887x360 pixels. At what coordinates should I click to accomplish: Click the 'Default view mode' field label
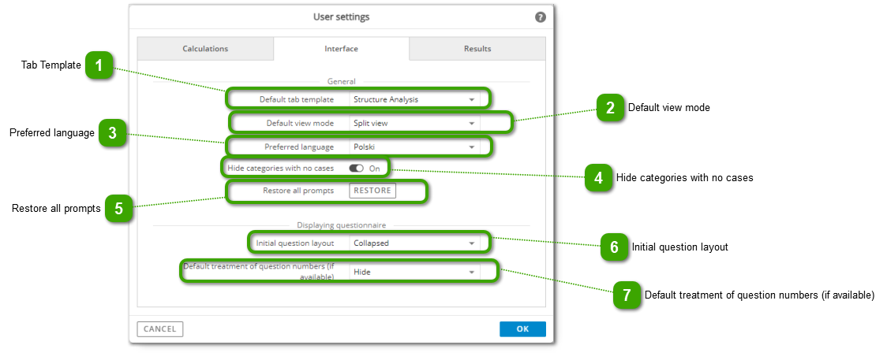pos(301,123)
